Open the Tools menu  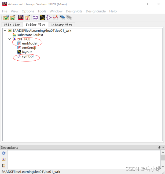click(42, 11)
